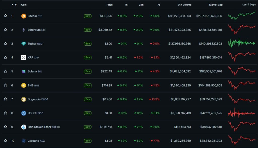
Task: Toggle the favorite star next to Solana
Action: 5,71
